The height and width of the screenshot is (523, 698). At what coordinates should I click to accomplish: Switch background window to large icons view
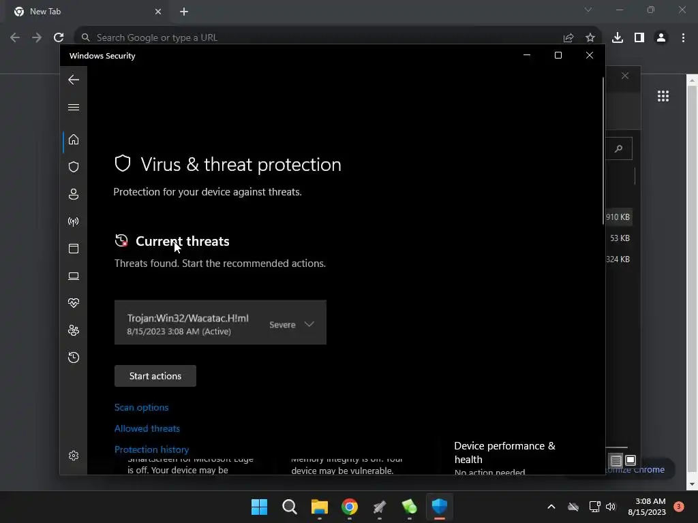[x=631, y=460]
